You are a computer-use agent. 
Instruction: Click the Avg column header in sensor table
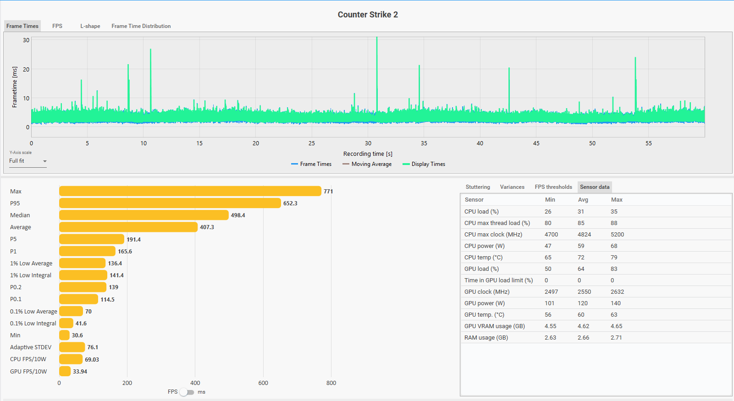coord(583,200)
